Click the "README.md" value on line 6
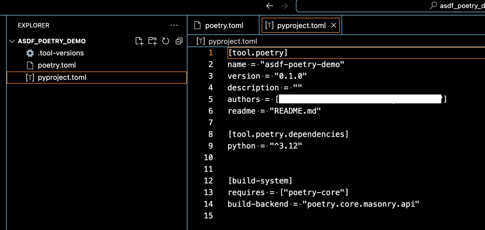Viewport: 485px width, 230px height. tap(295, 111)
